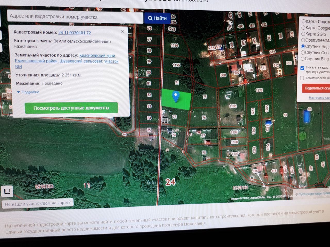The width and height of the screenshot is (330, 247).
Task: Select the Карта Яндекс radio option
Action: click(x=303, y=22)
